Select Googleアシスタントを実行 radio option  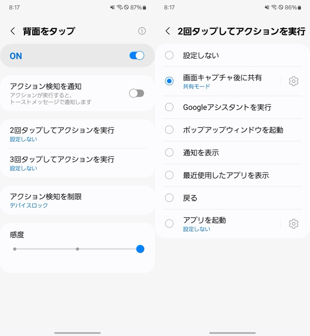169,107
